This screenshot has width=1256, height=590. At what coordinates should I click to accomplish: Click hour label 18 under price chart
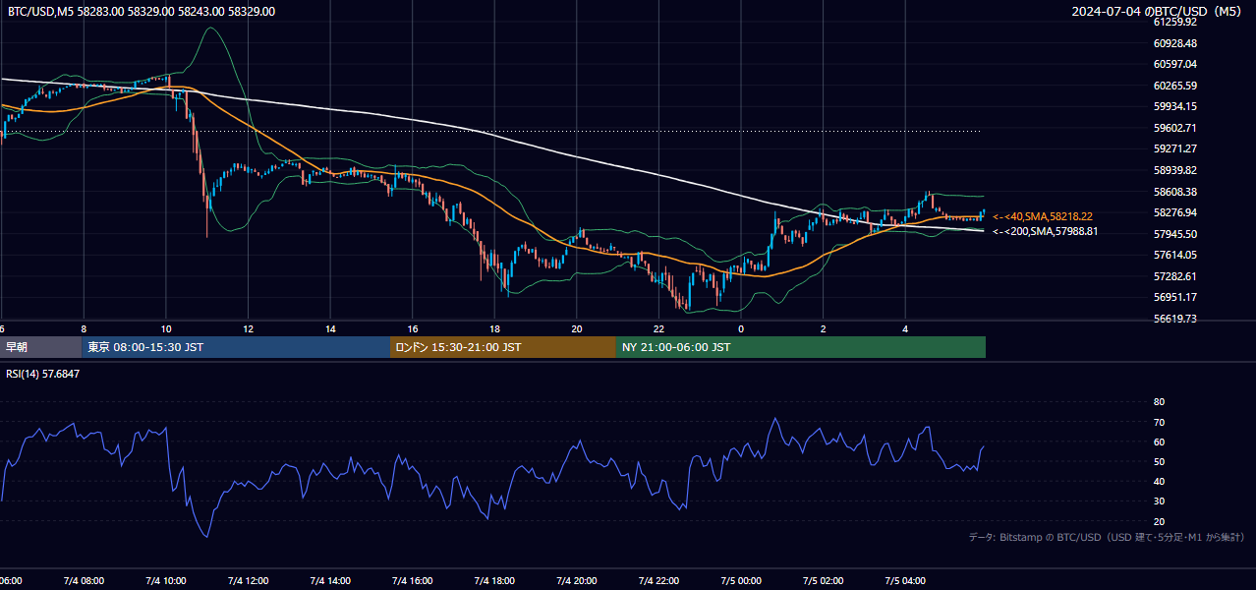pos(494,328)
